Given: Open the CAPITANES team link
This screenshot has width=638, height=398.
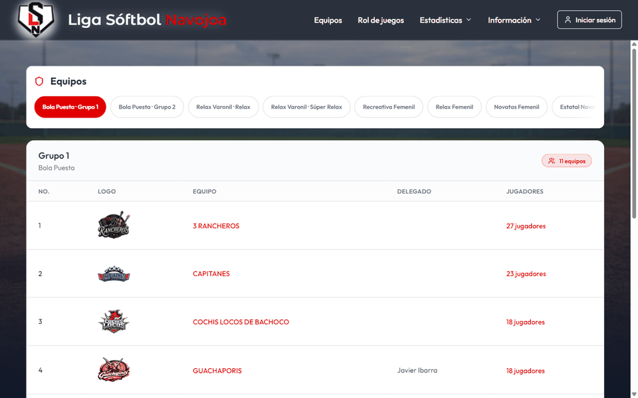Looking at the screenshot, I should 211,274.
